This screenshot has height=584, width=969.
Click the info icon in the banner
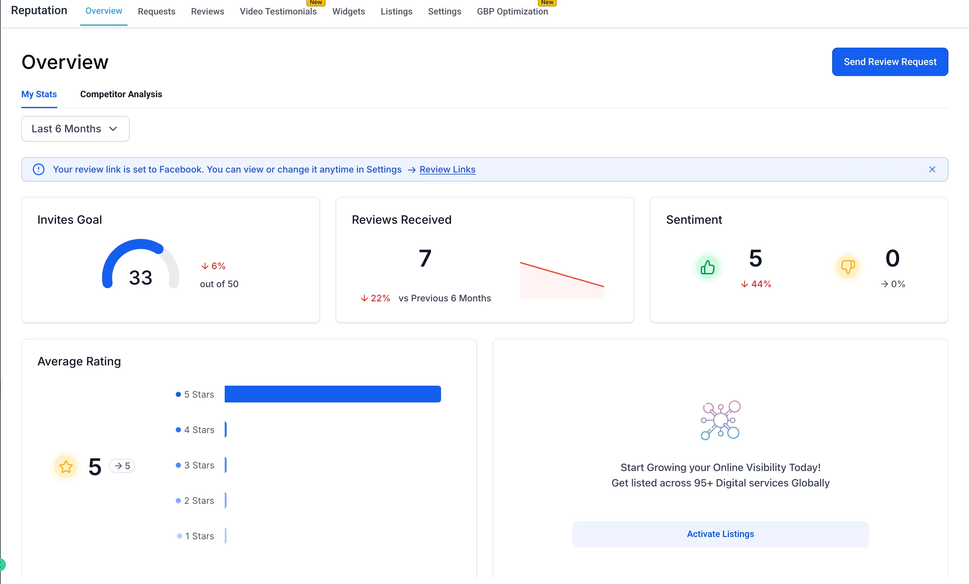click(39, 169)
